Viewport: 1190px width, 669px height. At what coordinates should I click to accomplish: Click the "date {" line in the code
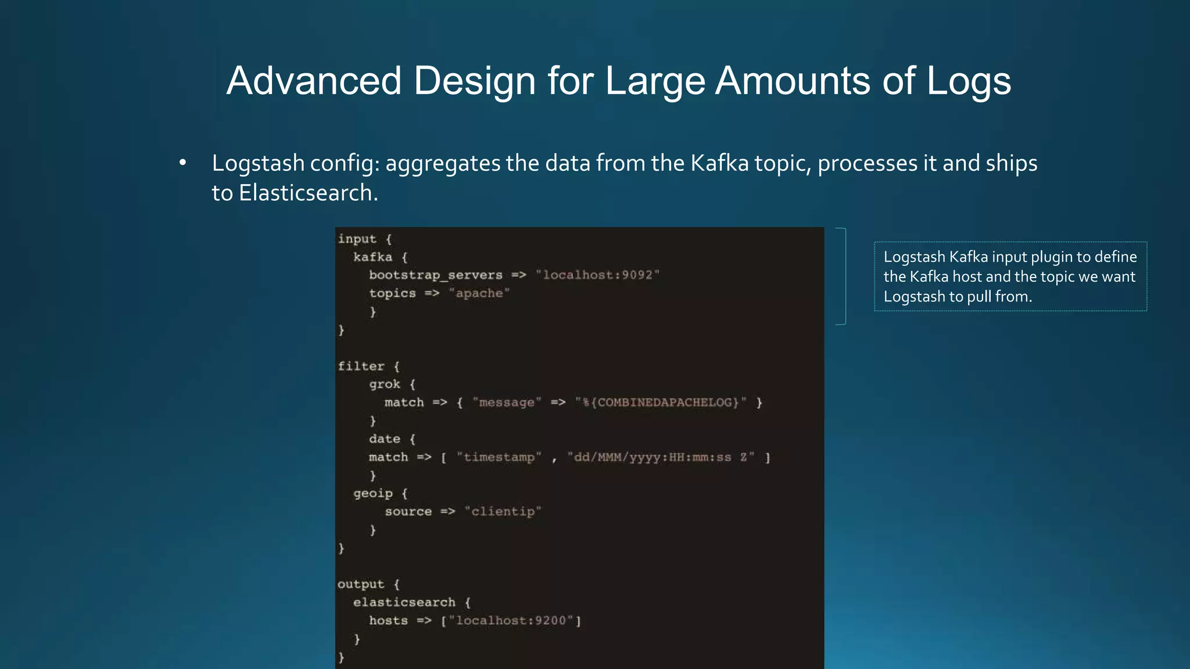[x=392, y=438]
